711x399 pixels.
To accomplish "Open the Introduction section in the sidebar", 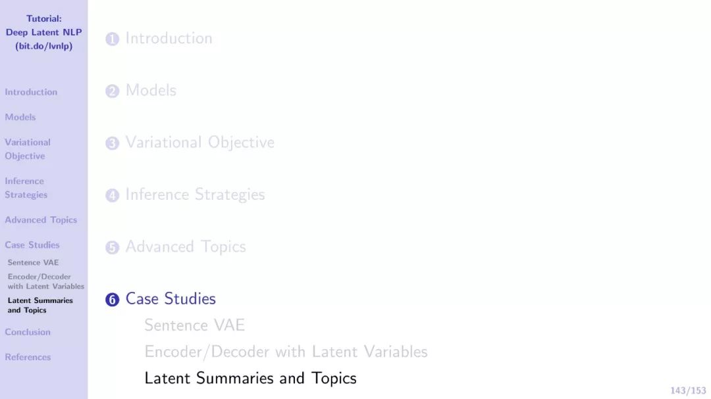I will [x=31, y=92].
